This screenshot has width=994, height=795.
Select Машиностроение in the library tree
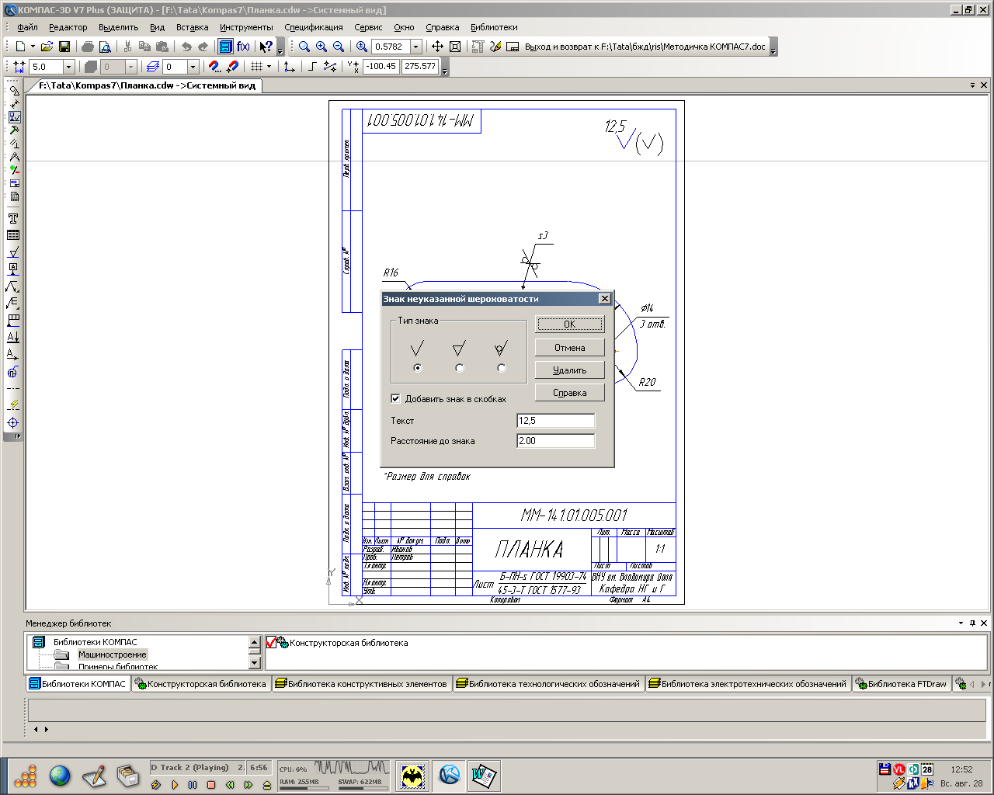click(112, 654)
